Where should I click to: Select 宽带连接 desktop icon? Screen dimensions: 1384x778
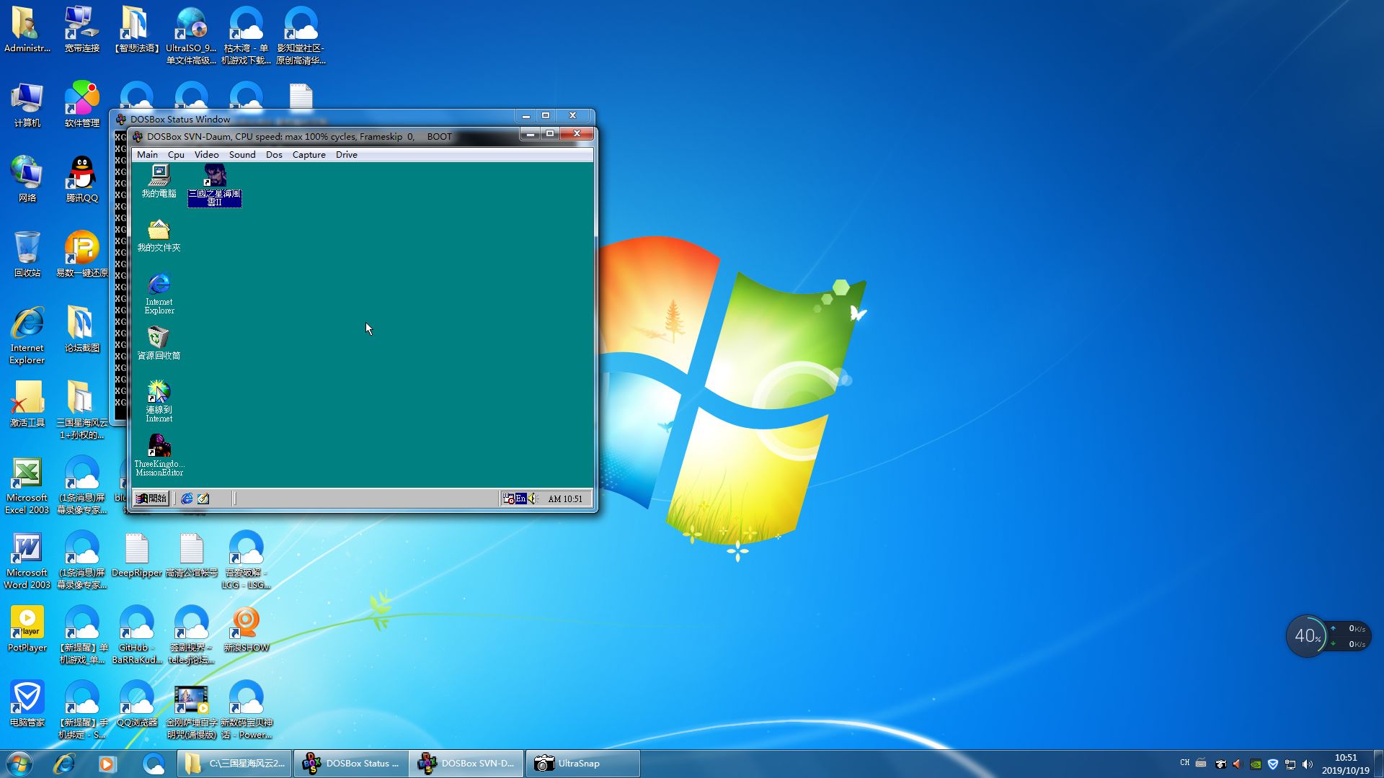[81, 30]
